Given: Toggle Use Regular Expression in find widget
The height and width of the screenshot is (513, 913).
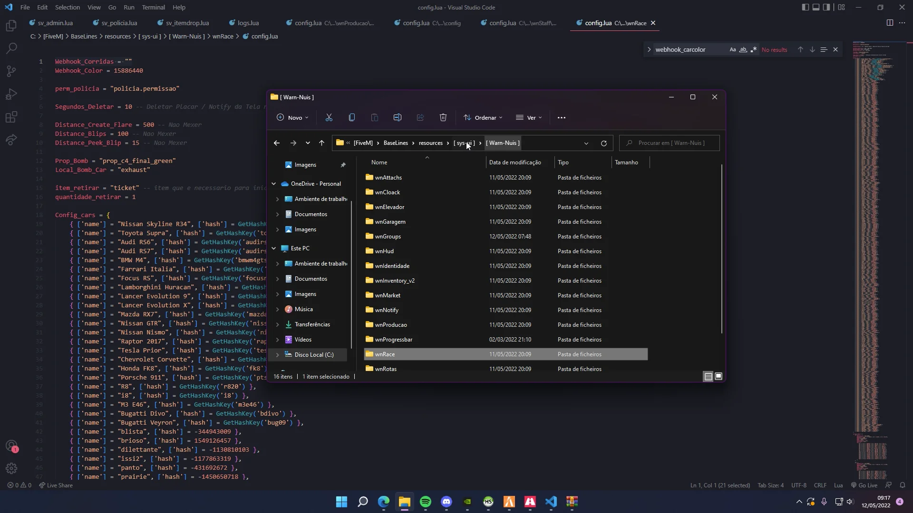Looking at the screenshot, I should click(753, 49).
